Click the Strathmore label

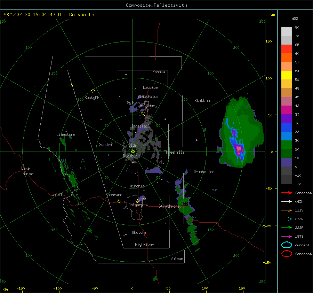(169, 206)
